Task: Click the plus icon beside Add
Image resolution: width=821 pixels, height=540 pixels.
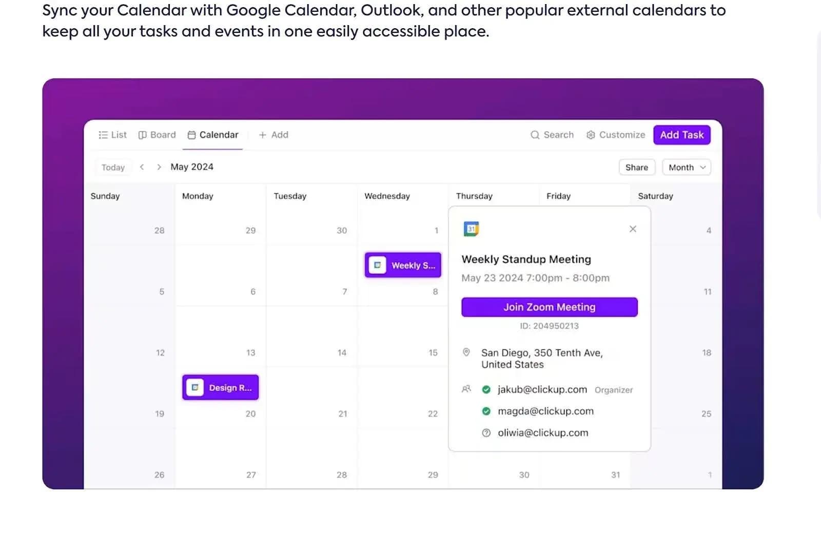Action: 263,135
